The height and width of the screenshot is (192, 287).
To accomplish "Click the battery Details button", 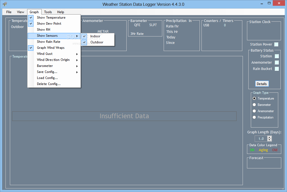I will pyautogui.click(x=262, y=84).
